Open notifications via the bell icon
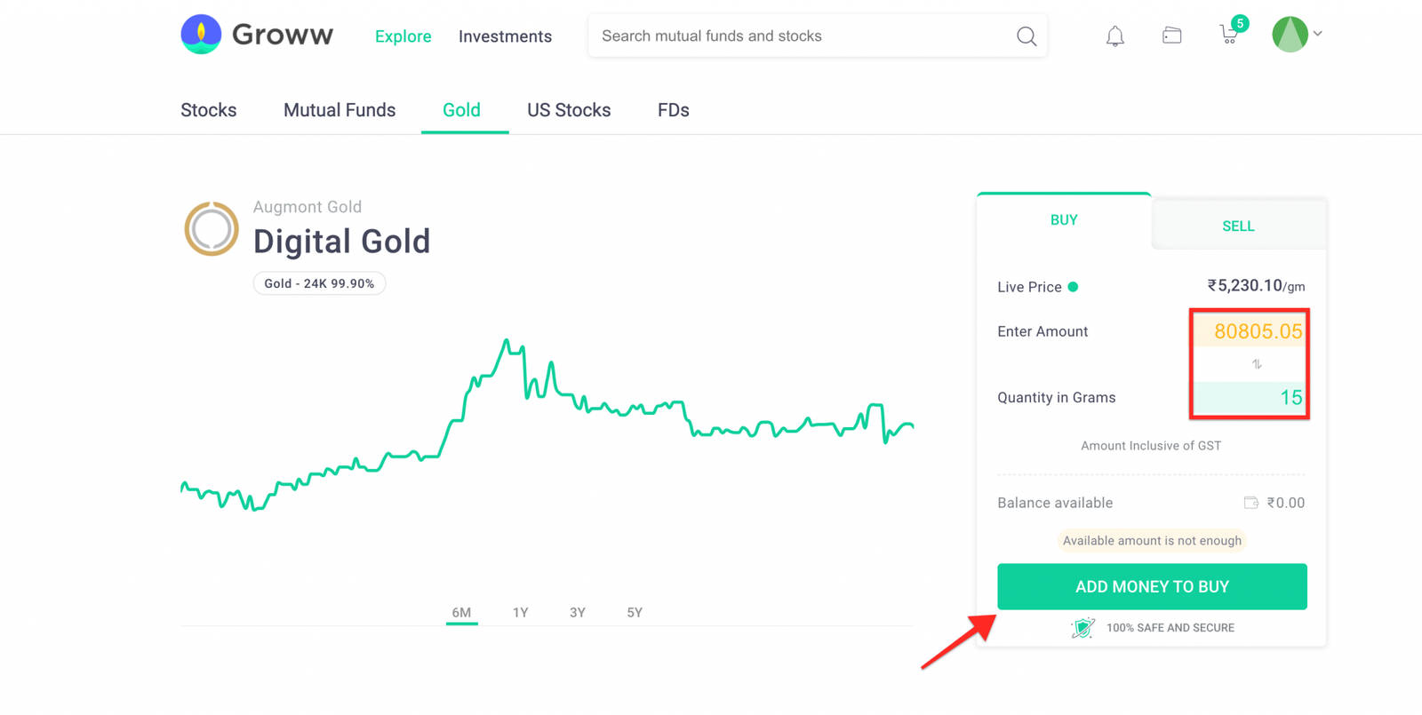The height and width of the screenshot is (715, 1422). click(x=1114, y=36)
